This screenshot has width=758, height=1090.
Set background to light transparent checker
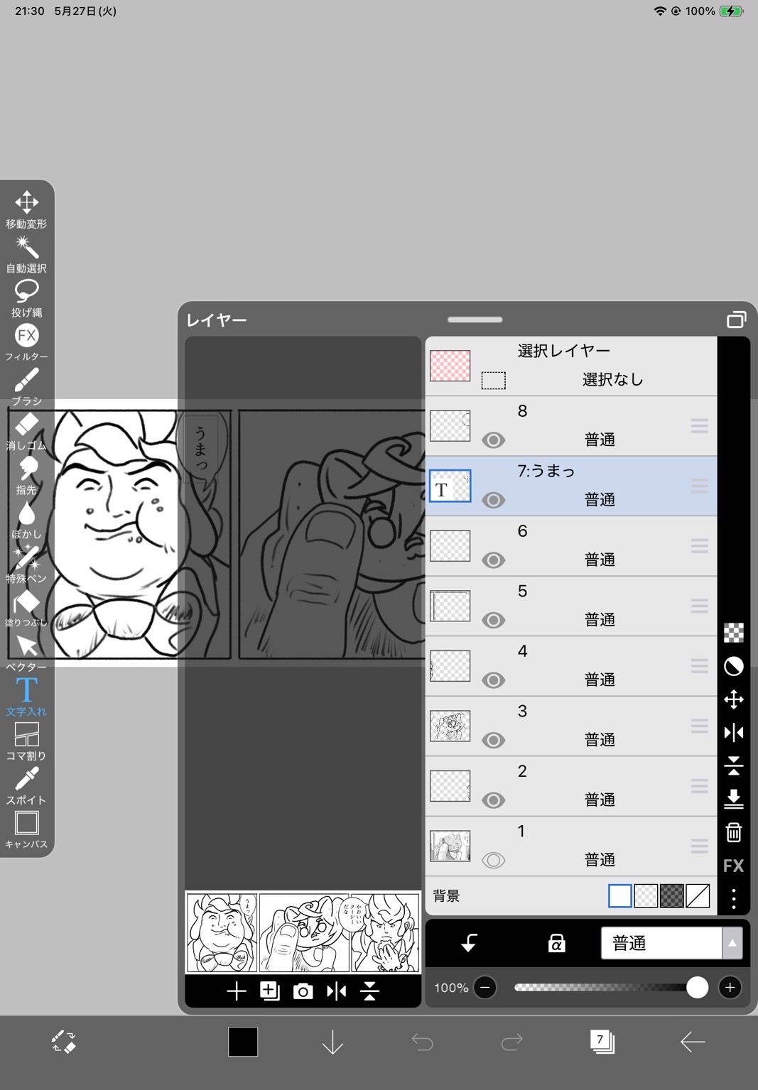pyautogui.click(x=646, y=896)
